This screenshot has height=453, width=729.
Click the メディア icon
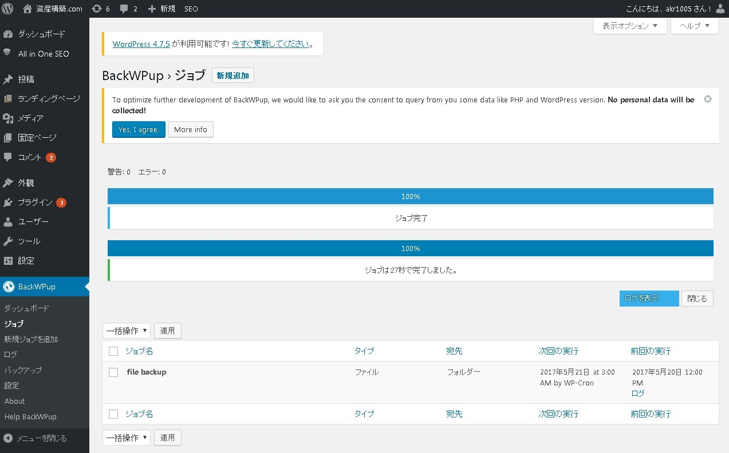pos(8,118)
